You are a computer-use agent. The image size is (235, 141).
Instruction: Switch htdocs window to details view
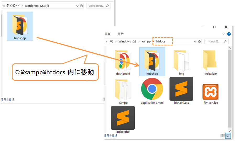pos(222,136)
